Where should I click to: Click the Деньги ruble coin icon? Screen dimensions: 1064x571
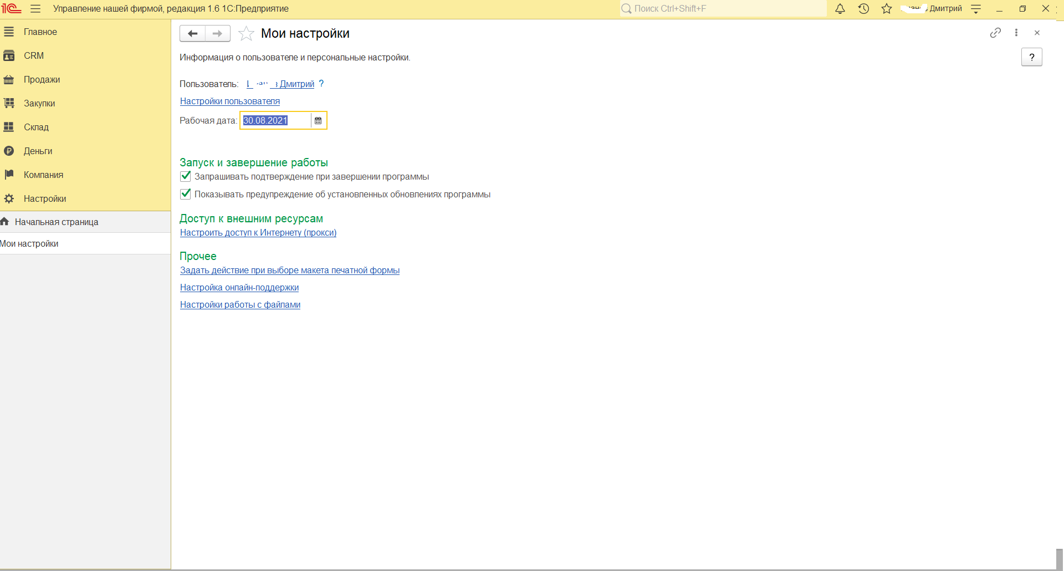pyautogui.click(x=9, y=151)
